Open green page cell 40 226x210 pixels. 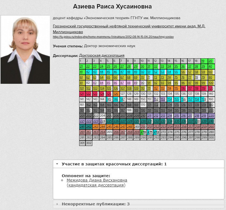pyautogui.click(x=211, y=67)
